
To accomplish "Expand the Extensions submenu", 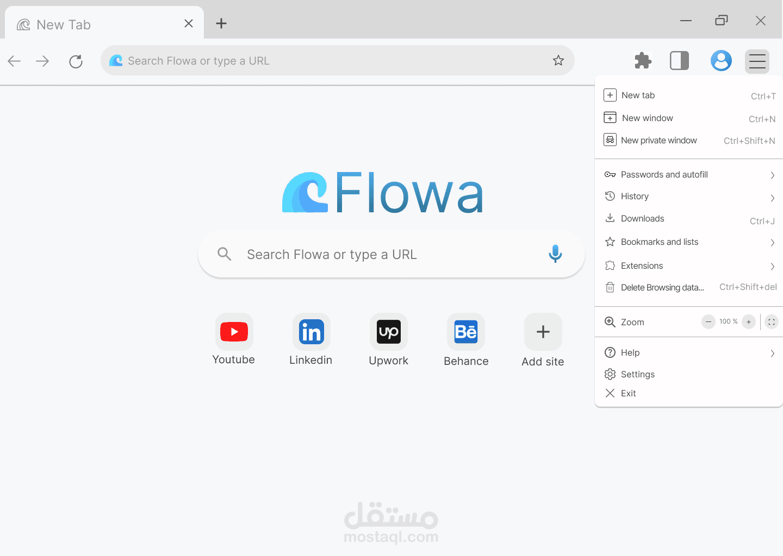I will coord(689,266).
